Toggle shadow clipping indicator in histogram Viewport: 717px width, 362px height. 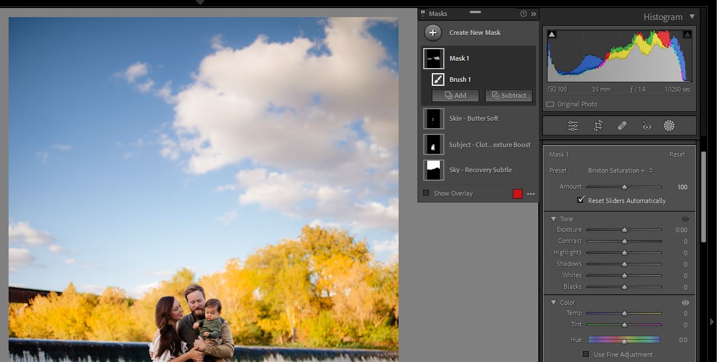click(x=552, y=34)
